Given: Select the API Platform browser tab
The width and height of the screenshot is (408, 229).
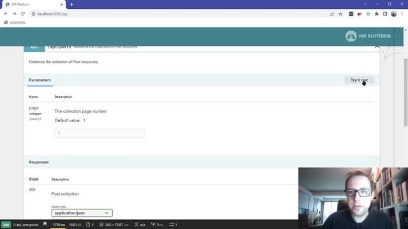Looking at the screenshot, I should pos(33,4).
